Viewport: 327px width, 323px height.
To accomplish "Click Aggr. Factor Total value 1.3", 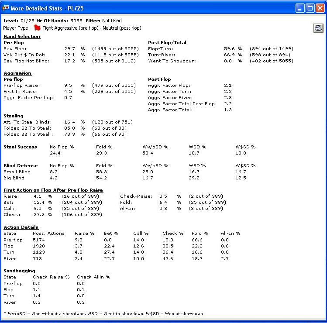I will click(x=228, y=110).
